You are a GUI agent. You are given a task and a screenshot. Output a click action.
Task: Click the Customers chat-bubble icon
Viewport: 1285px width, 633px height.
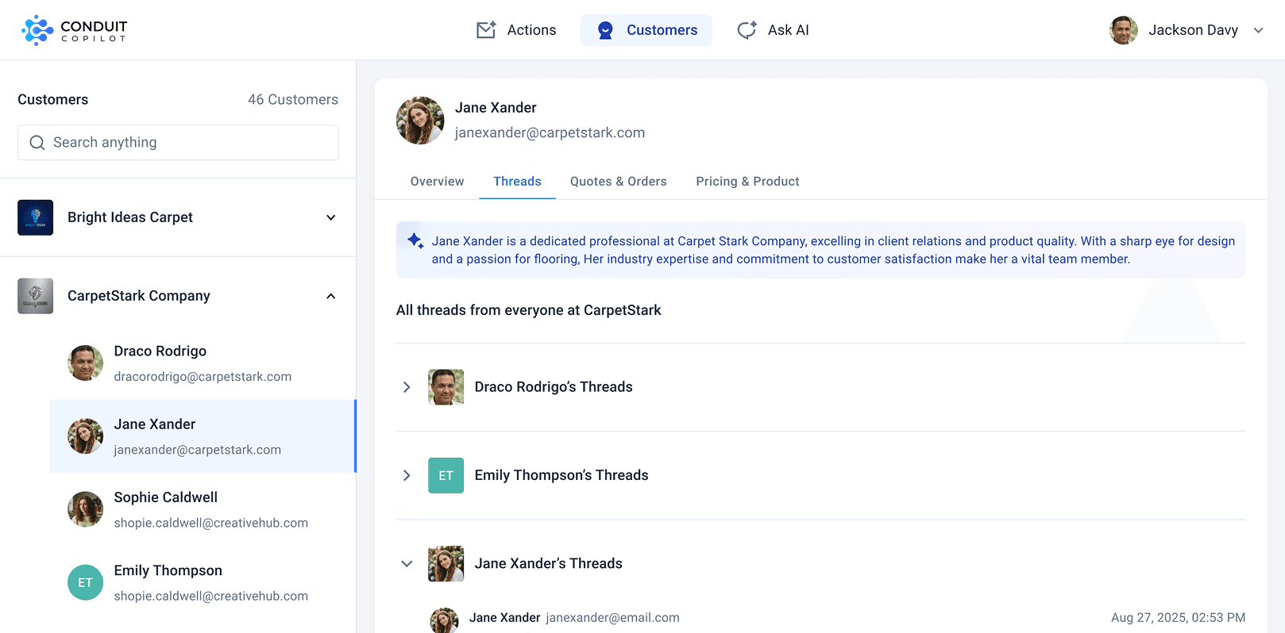point(605,30)
